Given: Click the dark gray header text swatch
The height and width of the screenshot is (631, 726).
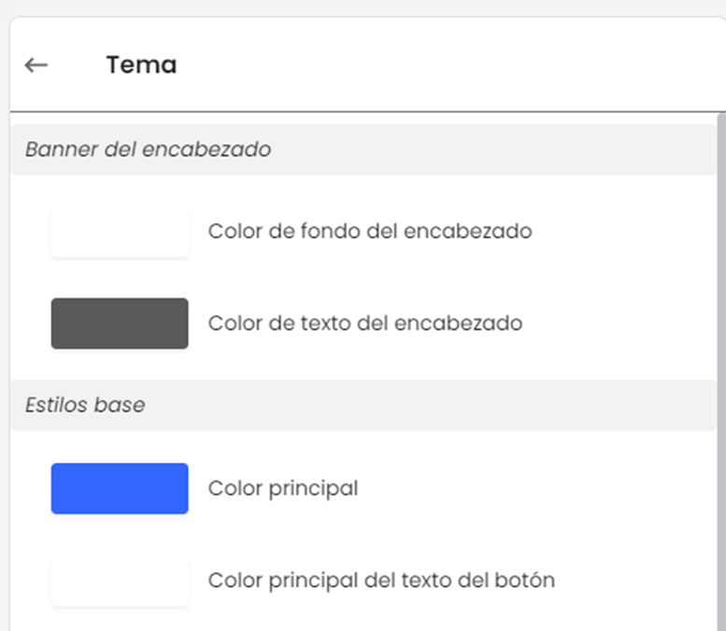Looking at the screenshot, I should point(120,323).
